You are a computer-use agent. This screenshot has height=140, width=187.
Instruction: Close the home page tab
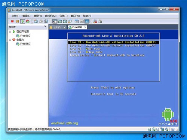[65, 27]
